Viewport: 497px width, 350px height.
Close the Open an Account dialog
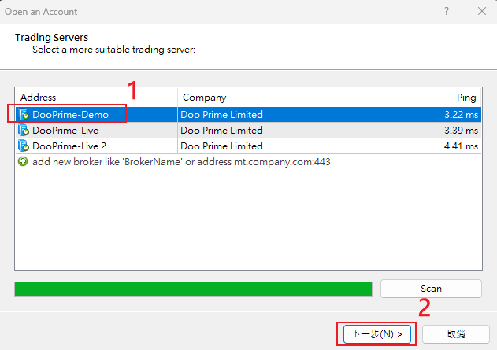(481, 12)
